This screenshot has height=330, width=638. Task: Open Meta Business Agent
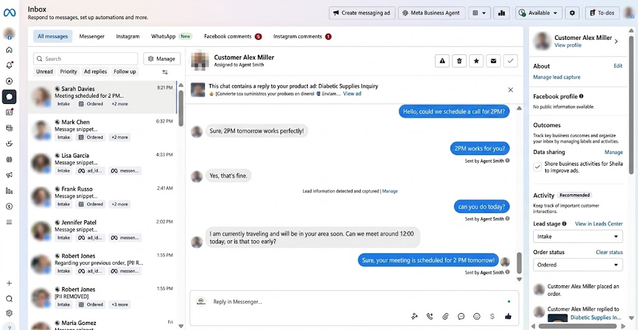tap(431, 13)
